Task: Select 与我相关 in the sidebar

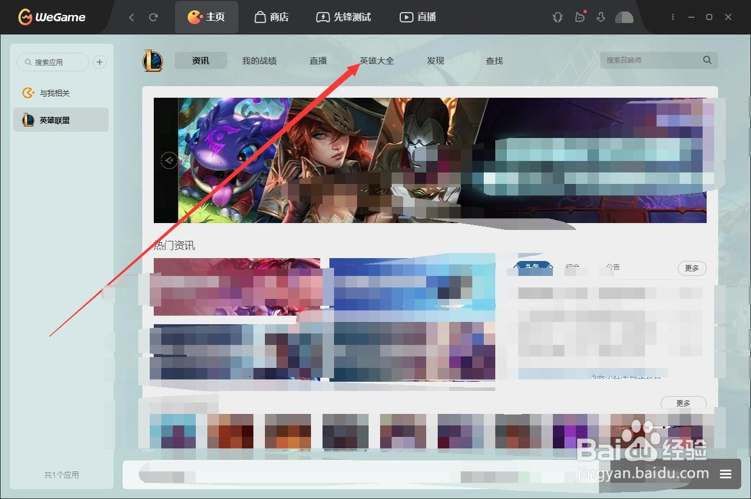Action: click(61, 93)
